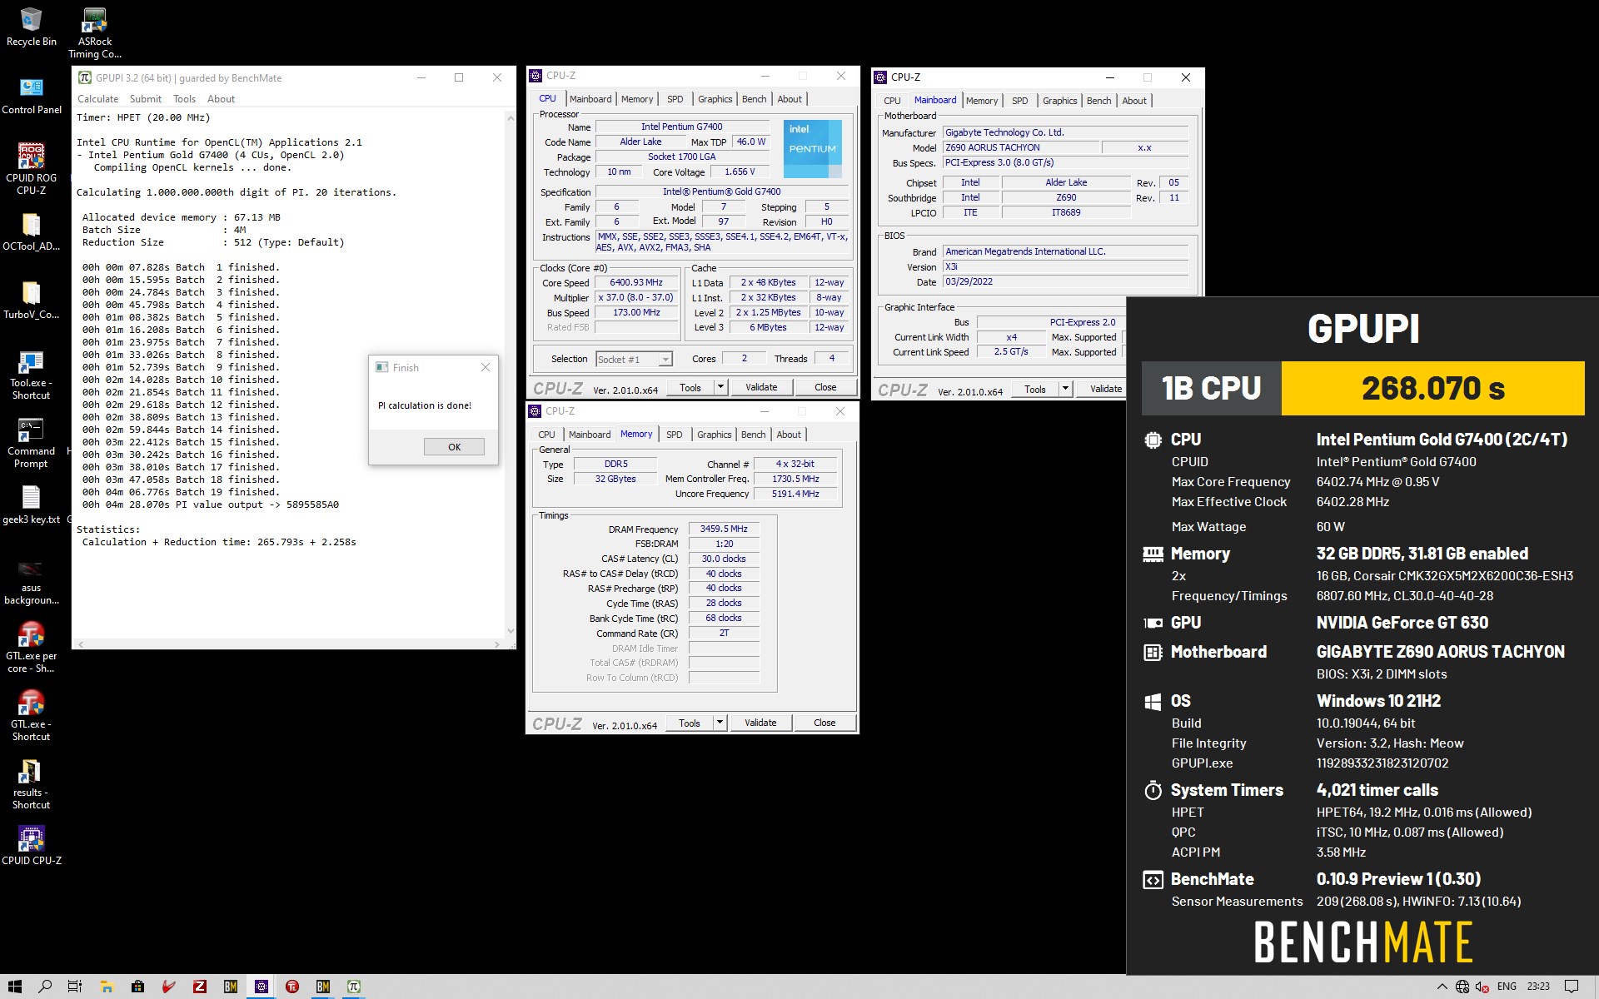The height and width of the screenshot is (999, 1599).
Task: Open the Submit menu in GPUPI
Action: click(146, 98)
